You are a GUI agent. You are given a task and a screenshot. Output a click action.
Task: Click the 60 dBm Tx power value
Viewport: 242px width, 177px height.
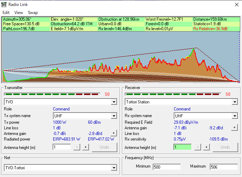click(94, 122)
